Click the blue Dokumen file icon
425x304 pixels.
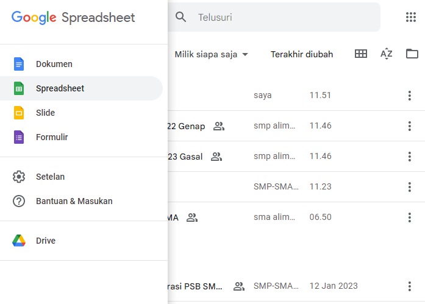coord(19,64)
